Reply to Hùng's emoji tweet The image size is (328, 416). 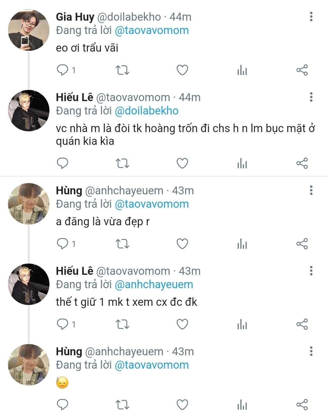[63, 404]
